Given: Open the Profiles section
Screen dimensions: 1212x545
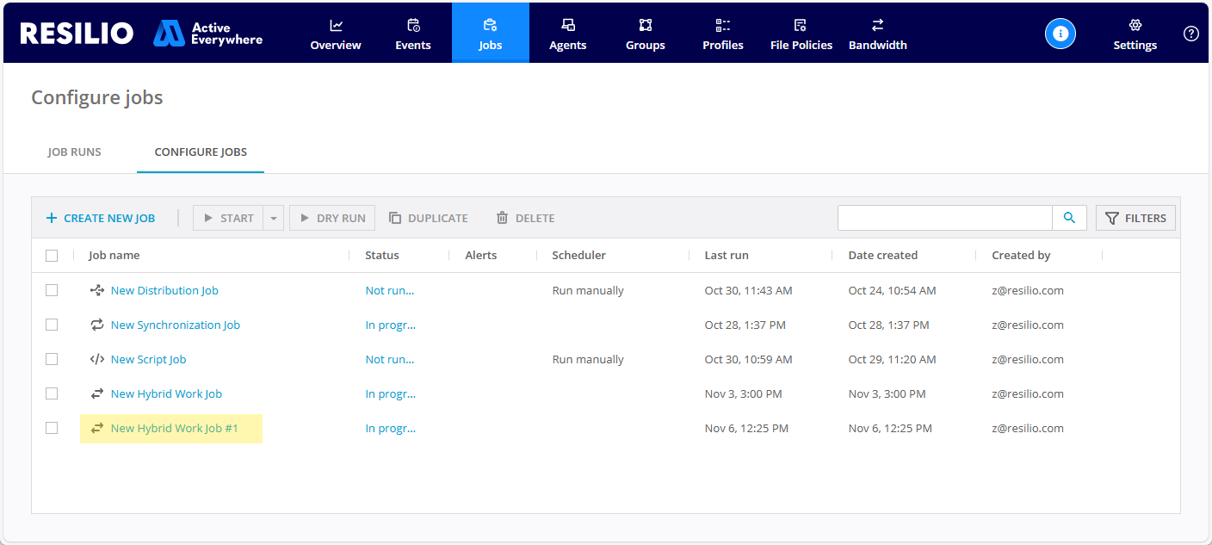Looking at the screenshot, I should tap(722, 34).
